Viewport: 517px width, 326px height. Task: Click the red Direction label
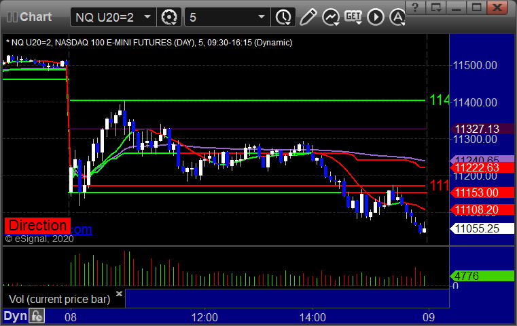click(37, 226)
